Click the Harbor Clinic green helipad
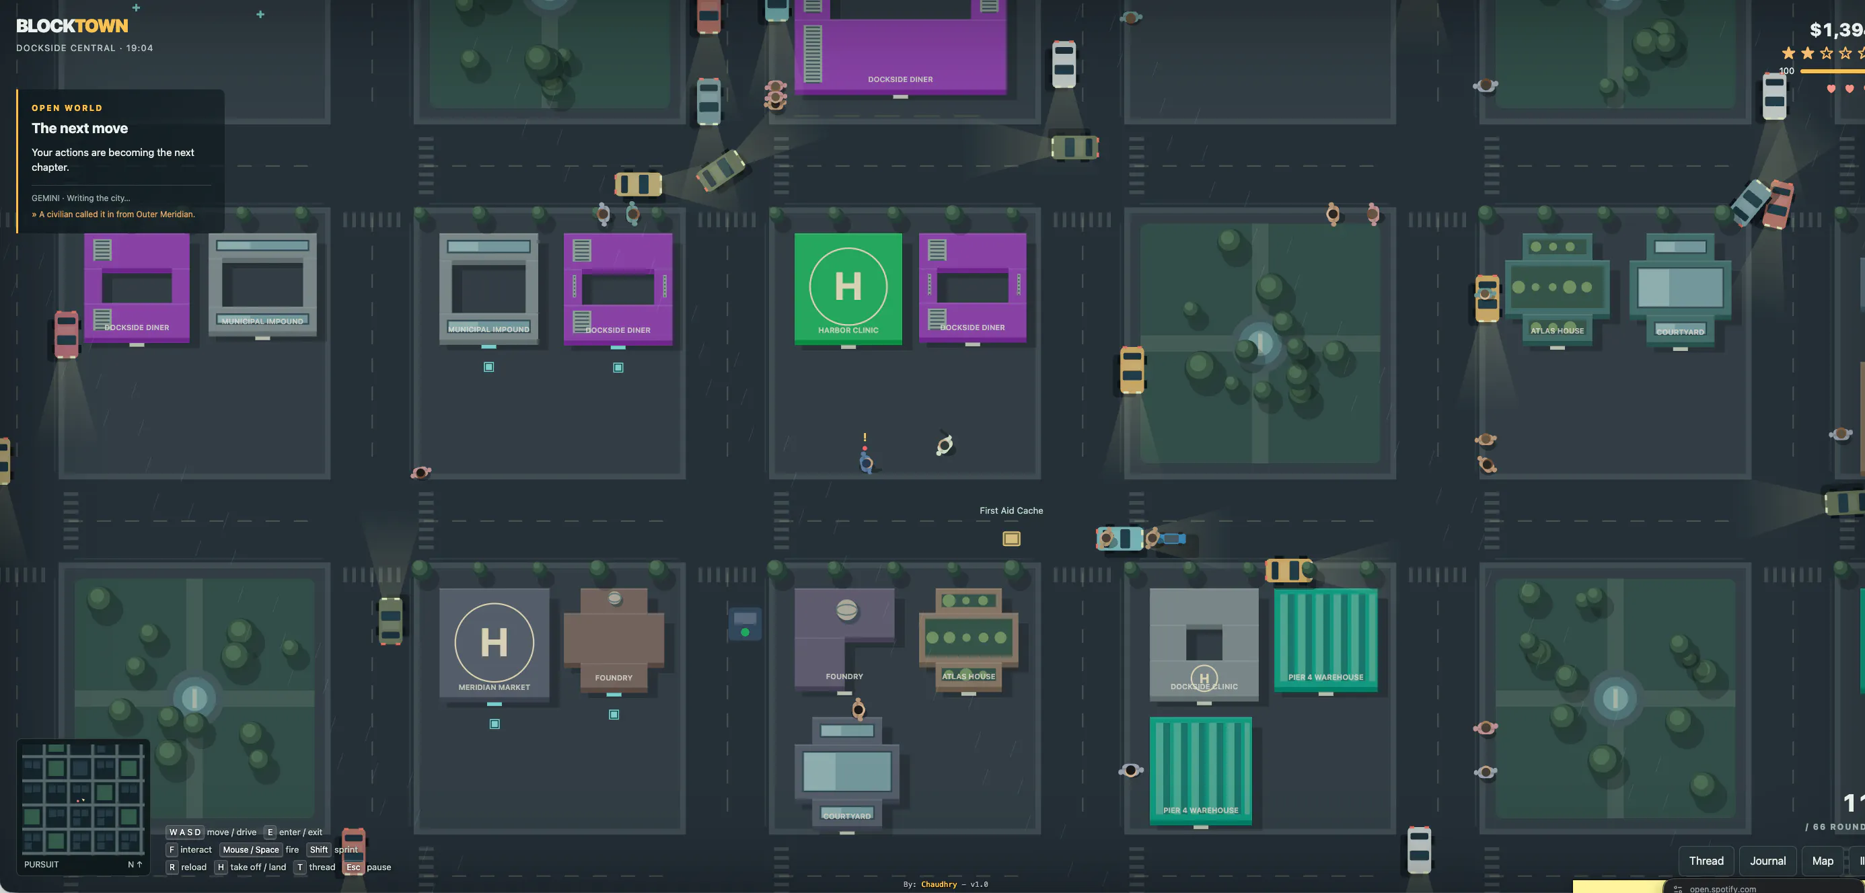Image resolution: width=1865 pixels, height=893 pixels. [848, 286]
